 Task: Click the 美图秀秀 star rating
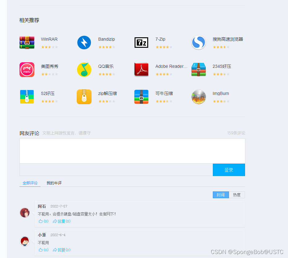coord(49,74)
